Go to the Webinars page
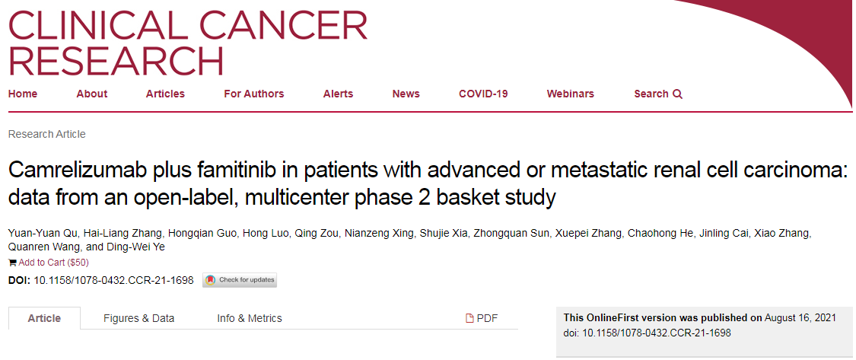856x360 pixels. (570, 94)
